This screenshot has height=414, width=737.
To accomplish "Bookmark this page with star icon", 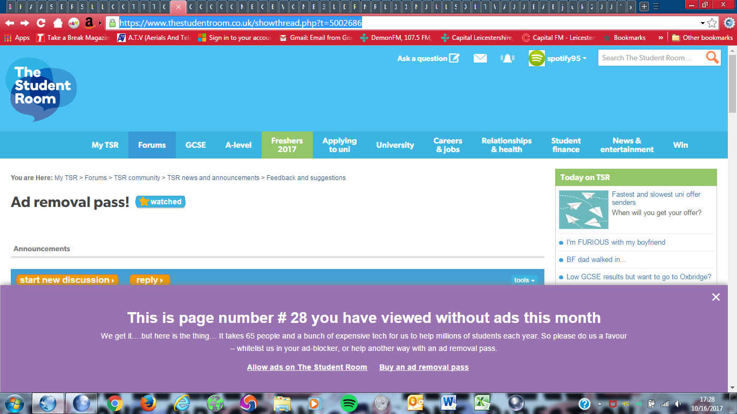I will point(712,23).
